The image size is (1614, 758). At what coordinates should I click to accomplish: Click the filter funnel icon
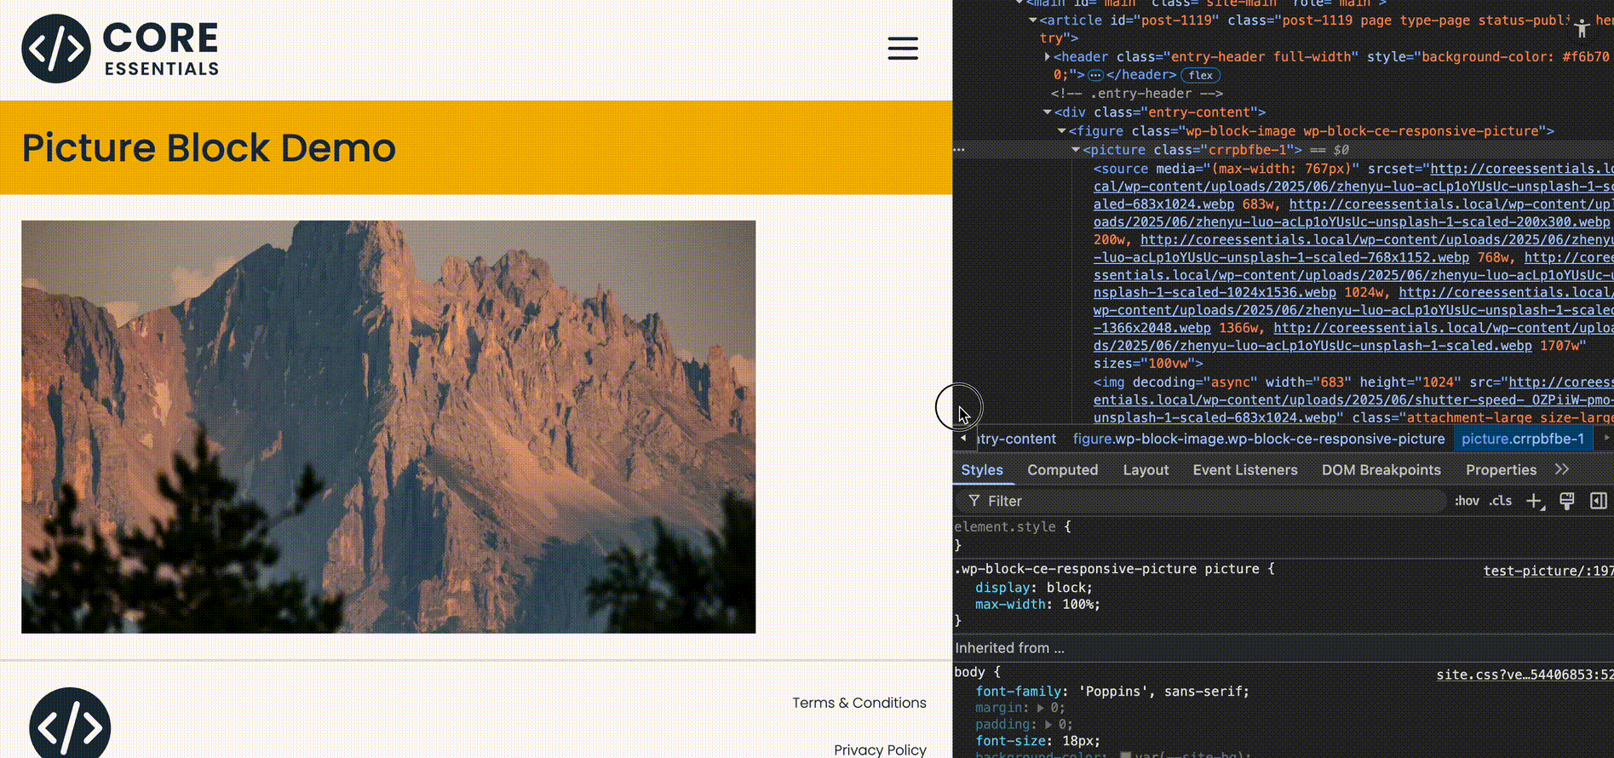pyautogui.click(x=974, y=501)
